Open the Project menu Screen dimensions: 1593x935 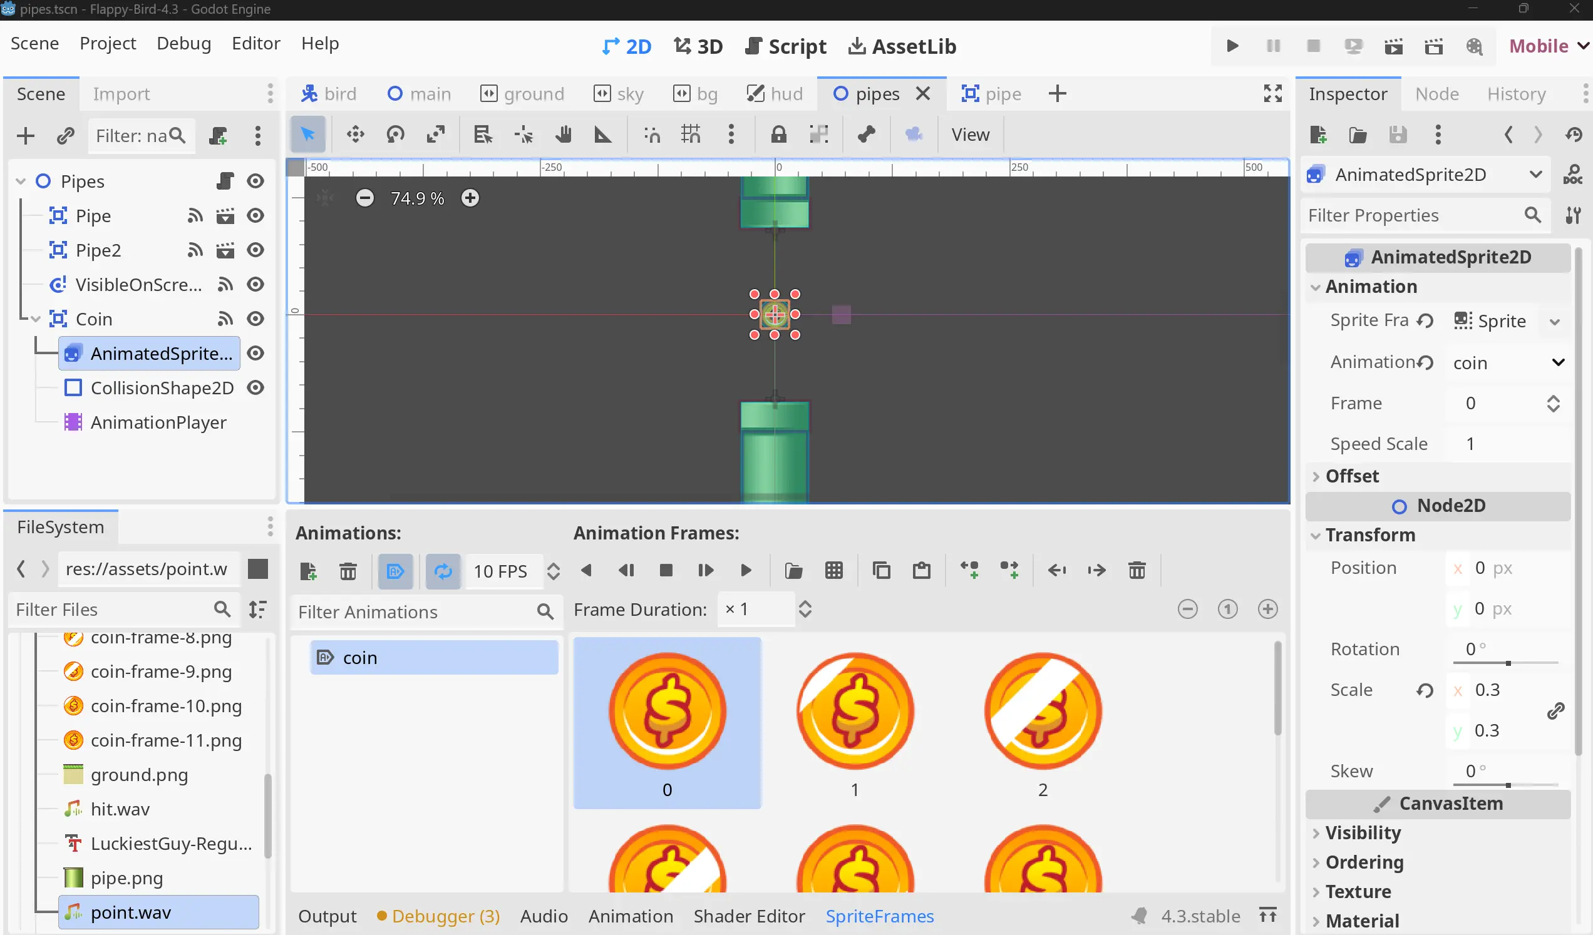tap(108, 44)
